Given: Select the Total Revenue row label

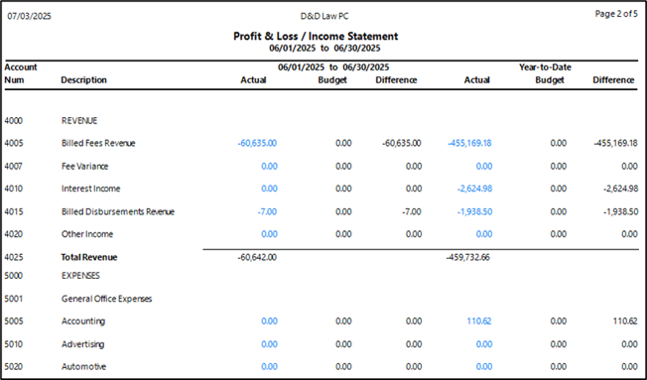Looking at the screenshot, I should [x=89, y=257].
